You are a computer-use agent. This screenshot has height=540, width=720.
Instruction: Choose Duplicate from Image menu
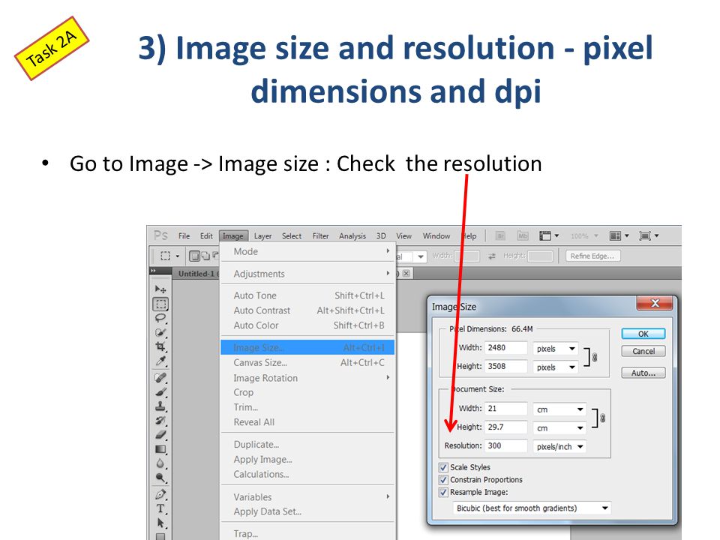coord(307,445)
